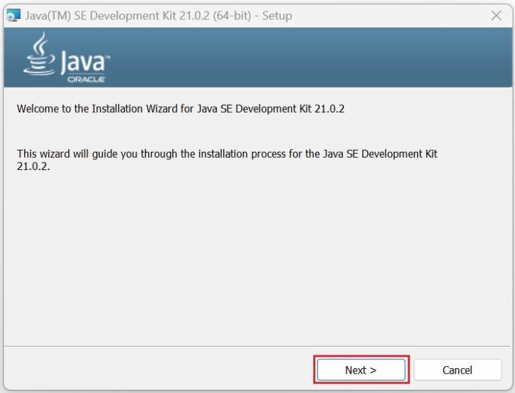
Task: Click the word Setup in title bar
Action: 277,15
